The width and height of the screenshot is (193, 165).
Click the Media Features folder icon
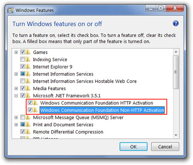28,88
